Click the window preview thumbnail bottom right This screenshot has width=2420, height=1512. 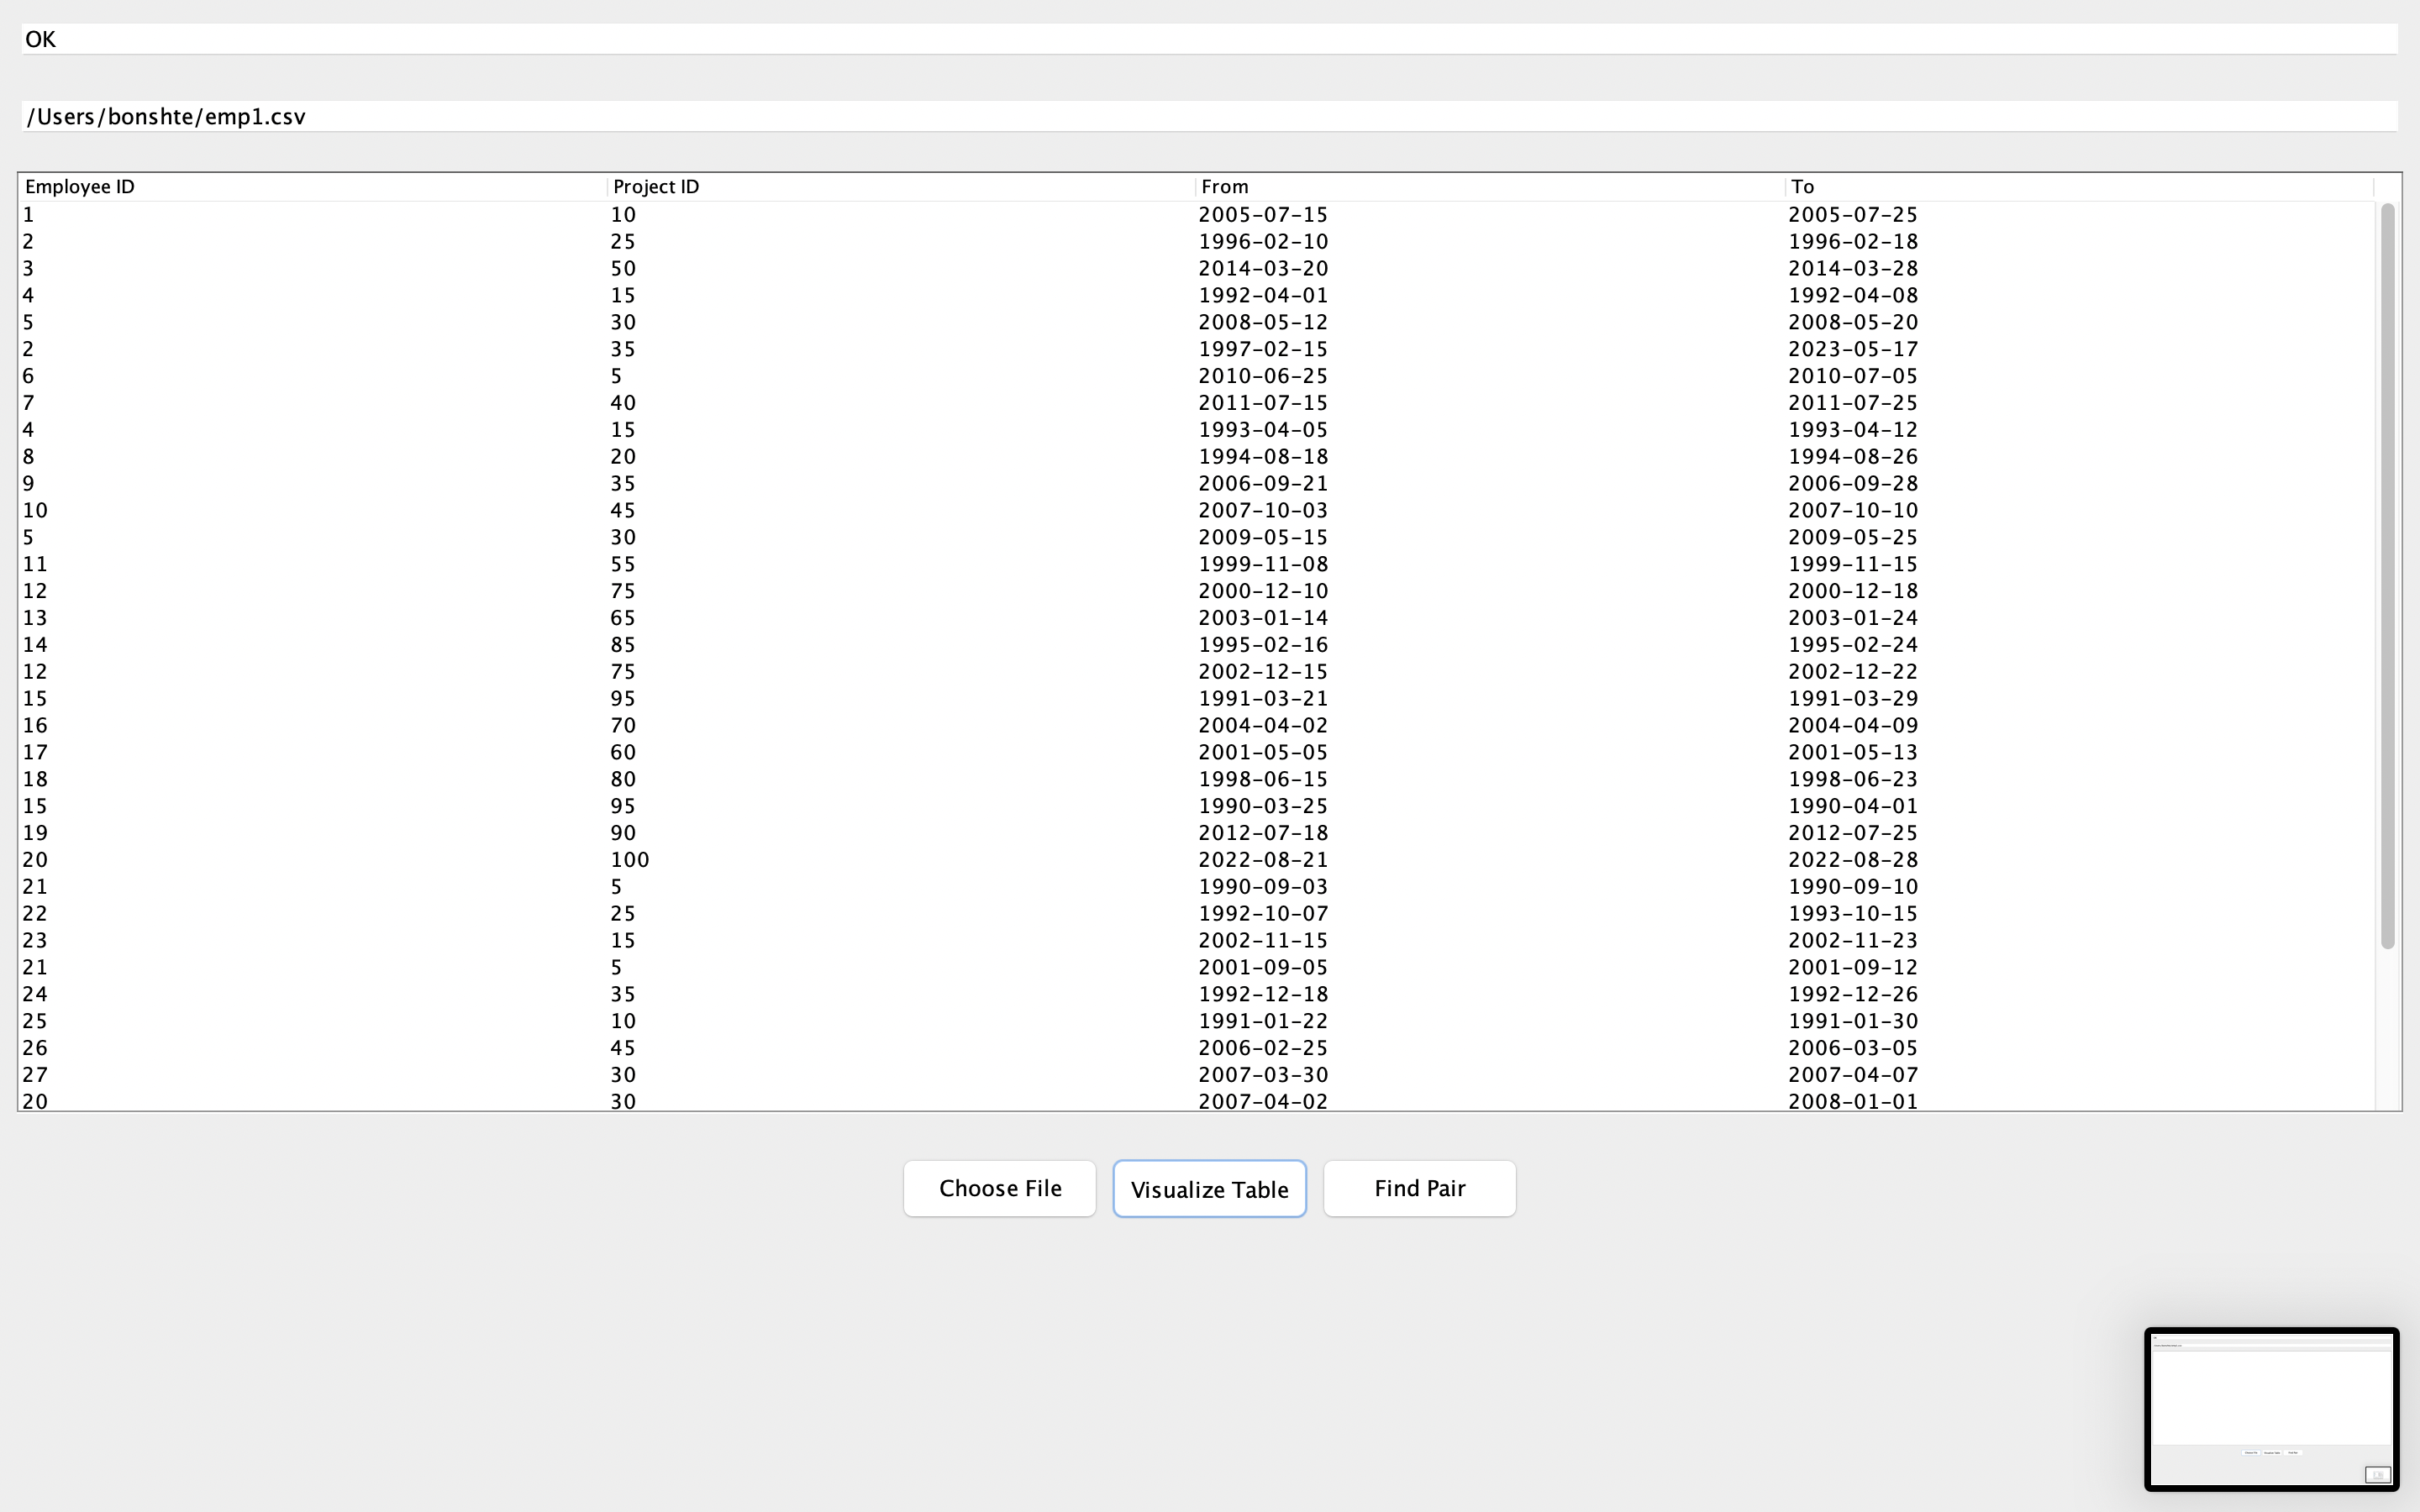tap(2271, 1409)
